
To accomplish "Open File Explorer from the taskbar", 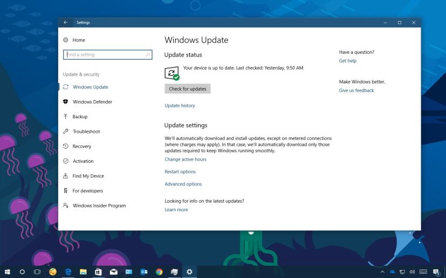I will 83,272.
